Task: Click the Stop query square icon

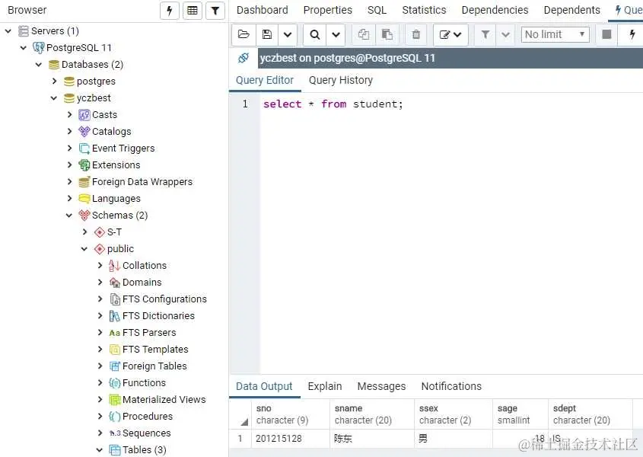Action: click(606, 34)
